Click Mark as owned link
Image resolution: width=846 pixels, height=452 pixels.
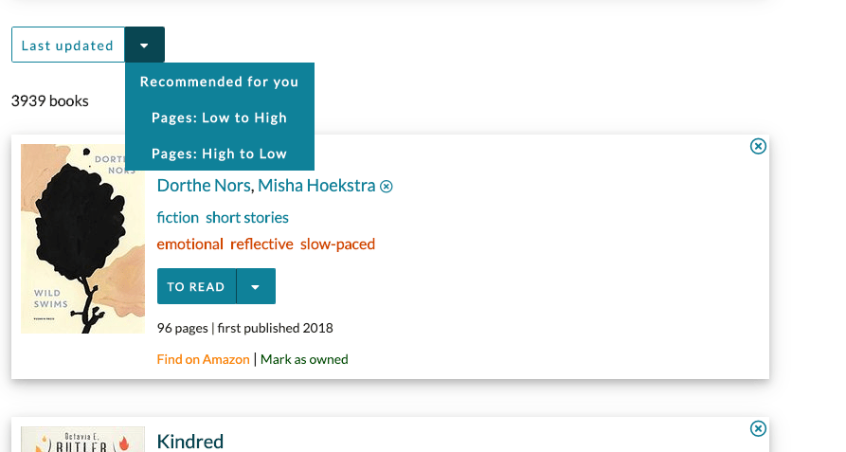(x=304, y=359)
